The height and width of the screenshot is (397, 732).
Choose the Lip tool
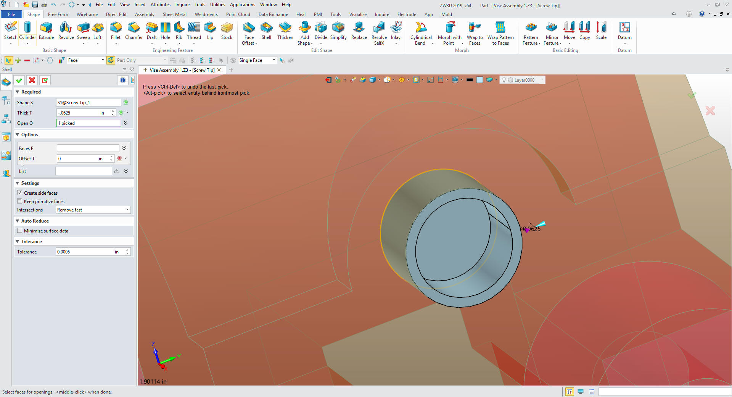[210, 31]
